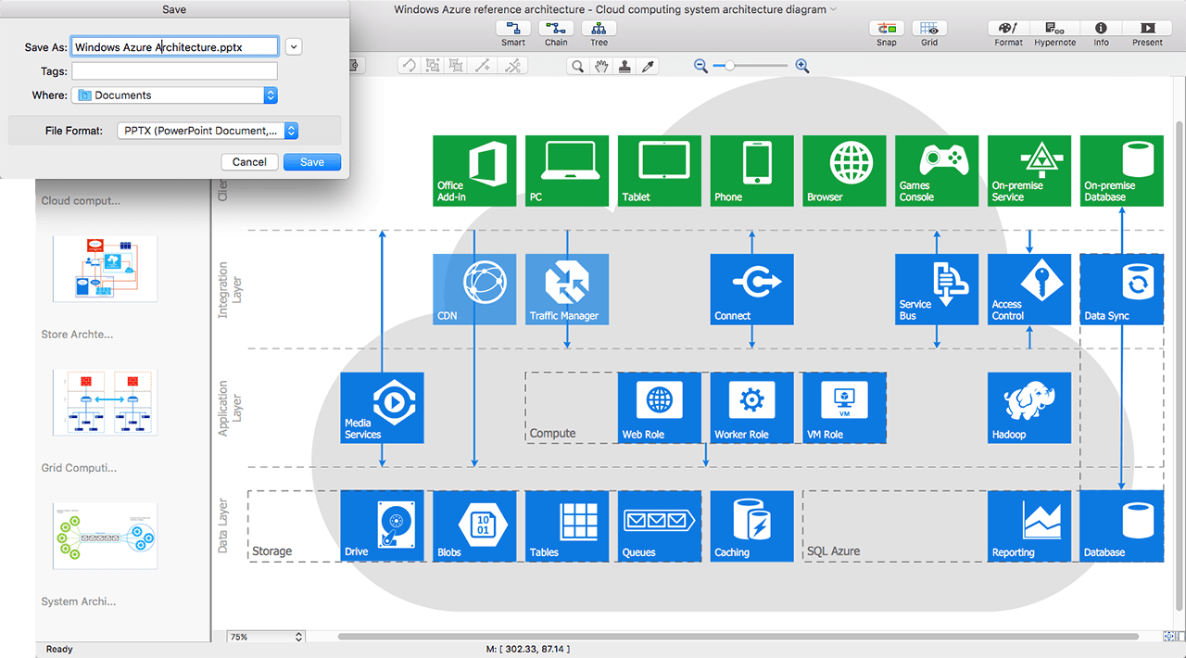Select the Reporting chart shape
Image resolution: width=1186 pixels, height=658 pixels.
1029,526
